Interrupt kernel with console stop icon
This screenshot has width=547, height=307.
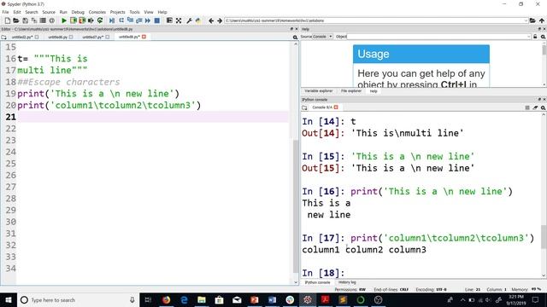[x=527, y=107]
